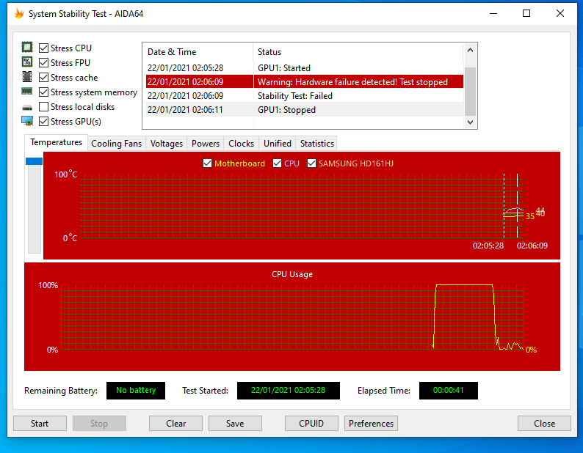Image resolution: width=583 pixels, height=453 pixels.
Task: Enable the Stress local disks checkbox
Action: [43, 107]
